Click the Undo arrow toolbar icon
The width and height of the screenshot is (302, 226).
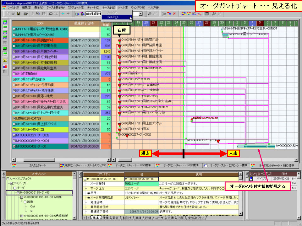51,14
